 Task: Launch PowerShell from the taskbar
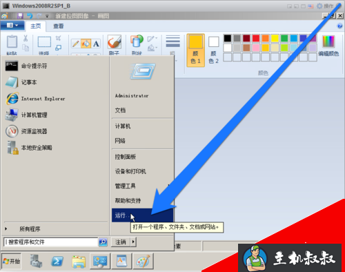tap(57, 261)
